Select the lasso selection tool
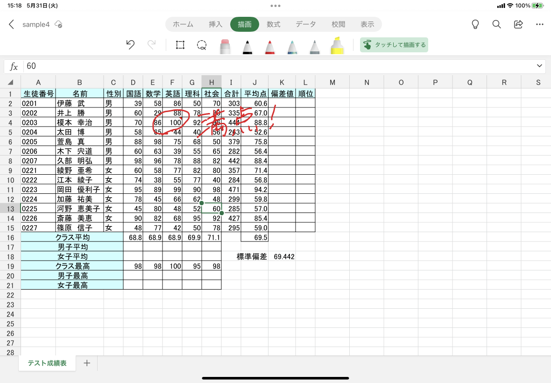 [x=202, y=45]
